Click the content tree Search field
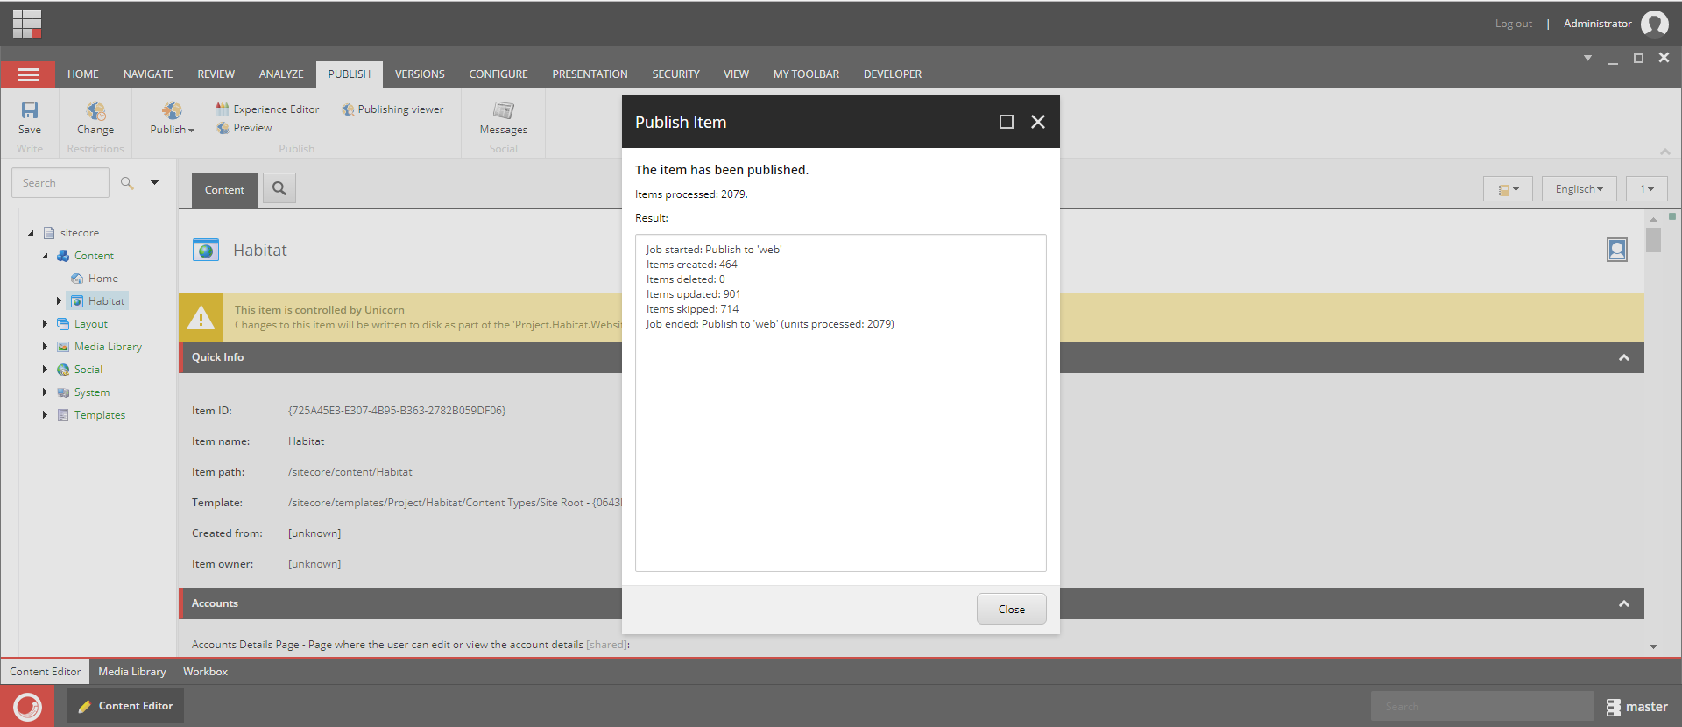The height and width of the screenshot is (727, 1682). click(60, 183)
